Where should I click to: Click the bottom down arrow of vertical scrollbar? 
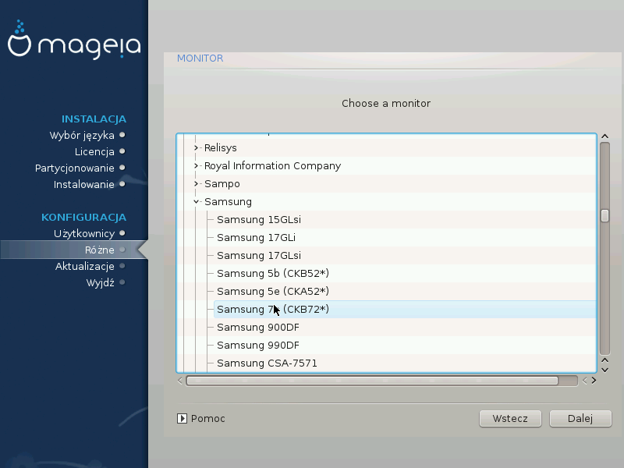(605, 370)
